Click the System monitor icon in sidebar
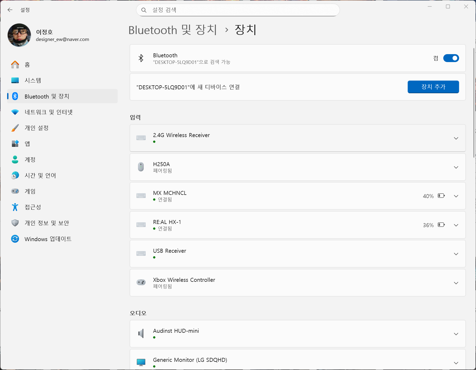Viewport: 476px width, 370px height. click(x=15, y=80)
